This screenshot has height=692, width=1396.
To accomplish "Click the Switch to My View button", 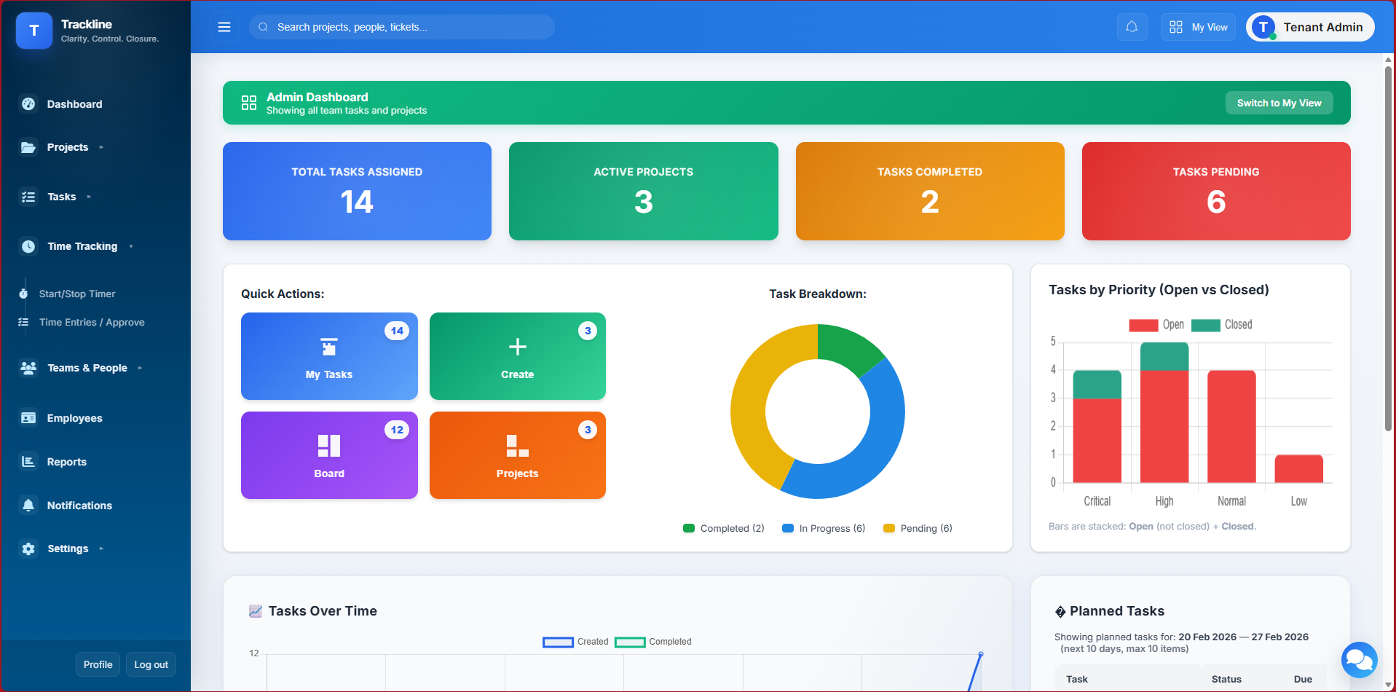I will [1279, 103].
